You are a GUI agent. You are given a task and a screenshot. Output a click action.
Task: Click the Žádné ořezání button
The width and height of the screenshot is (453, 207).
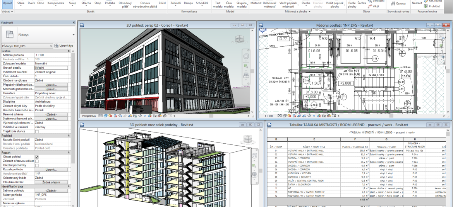(51, 182)
